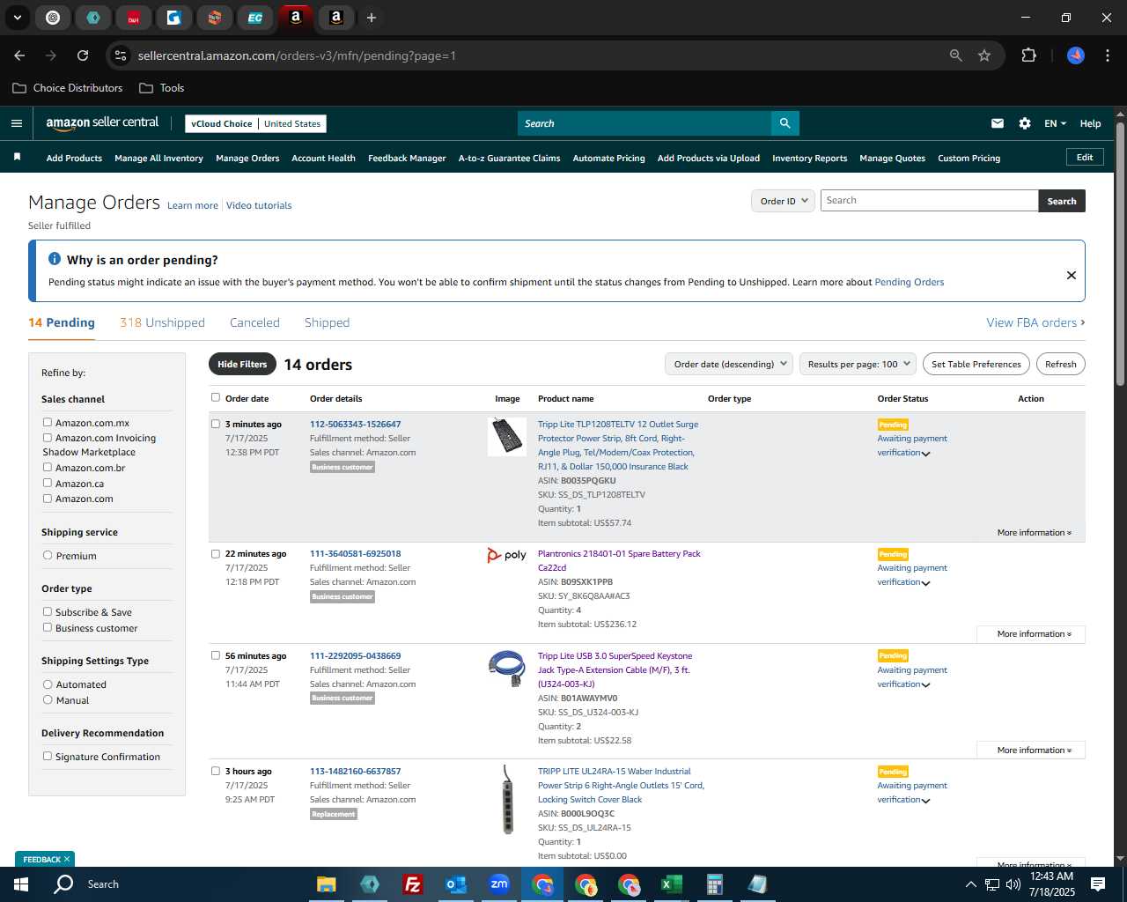Switch to the Shipped tab
Image resolution: width=1127 pixels, height=902 pixels.
pos(327,322)
